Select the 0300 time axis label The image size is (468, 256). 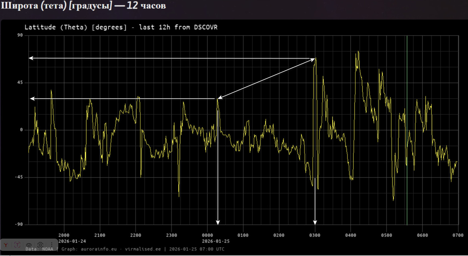click(x=315, y=235)
